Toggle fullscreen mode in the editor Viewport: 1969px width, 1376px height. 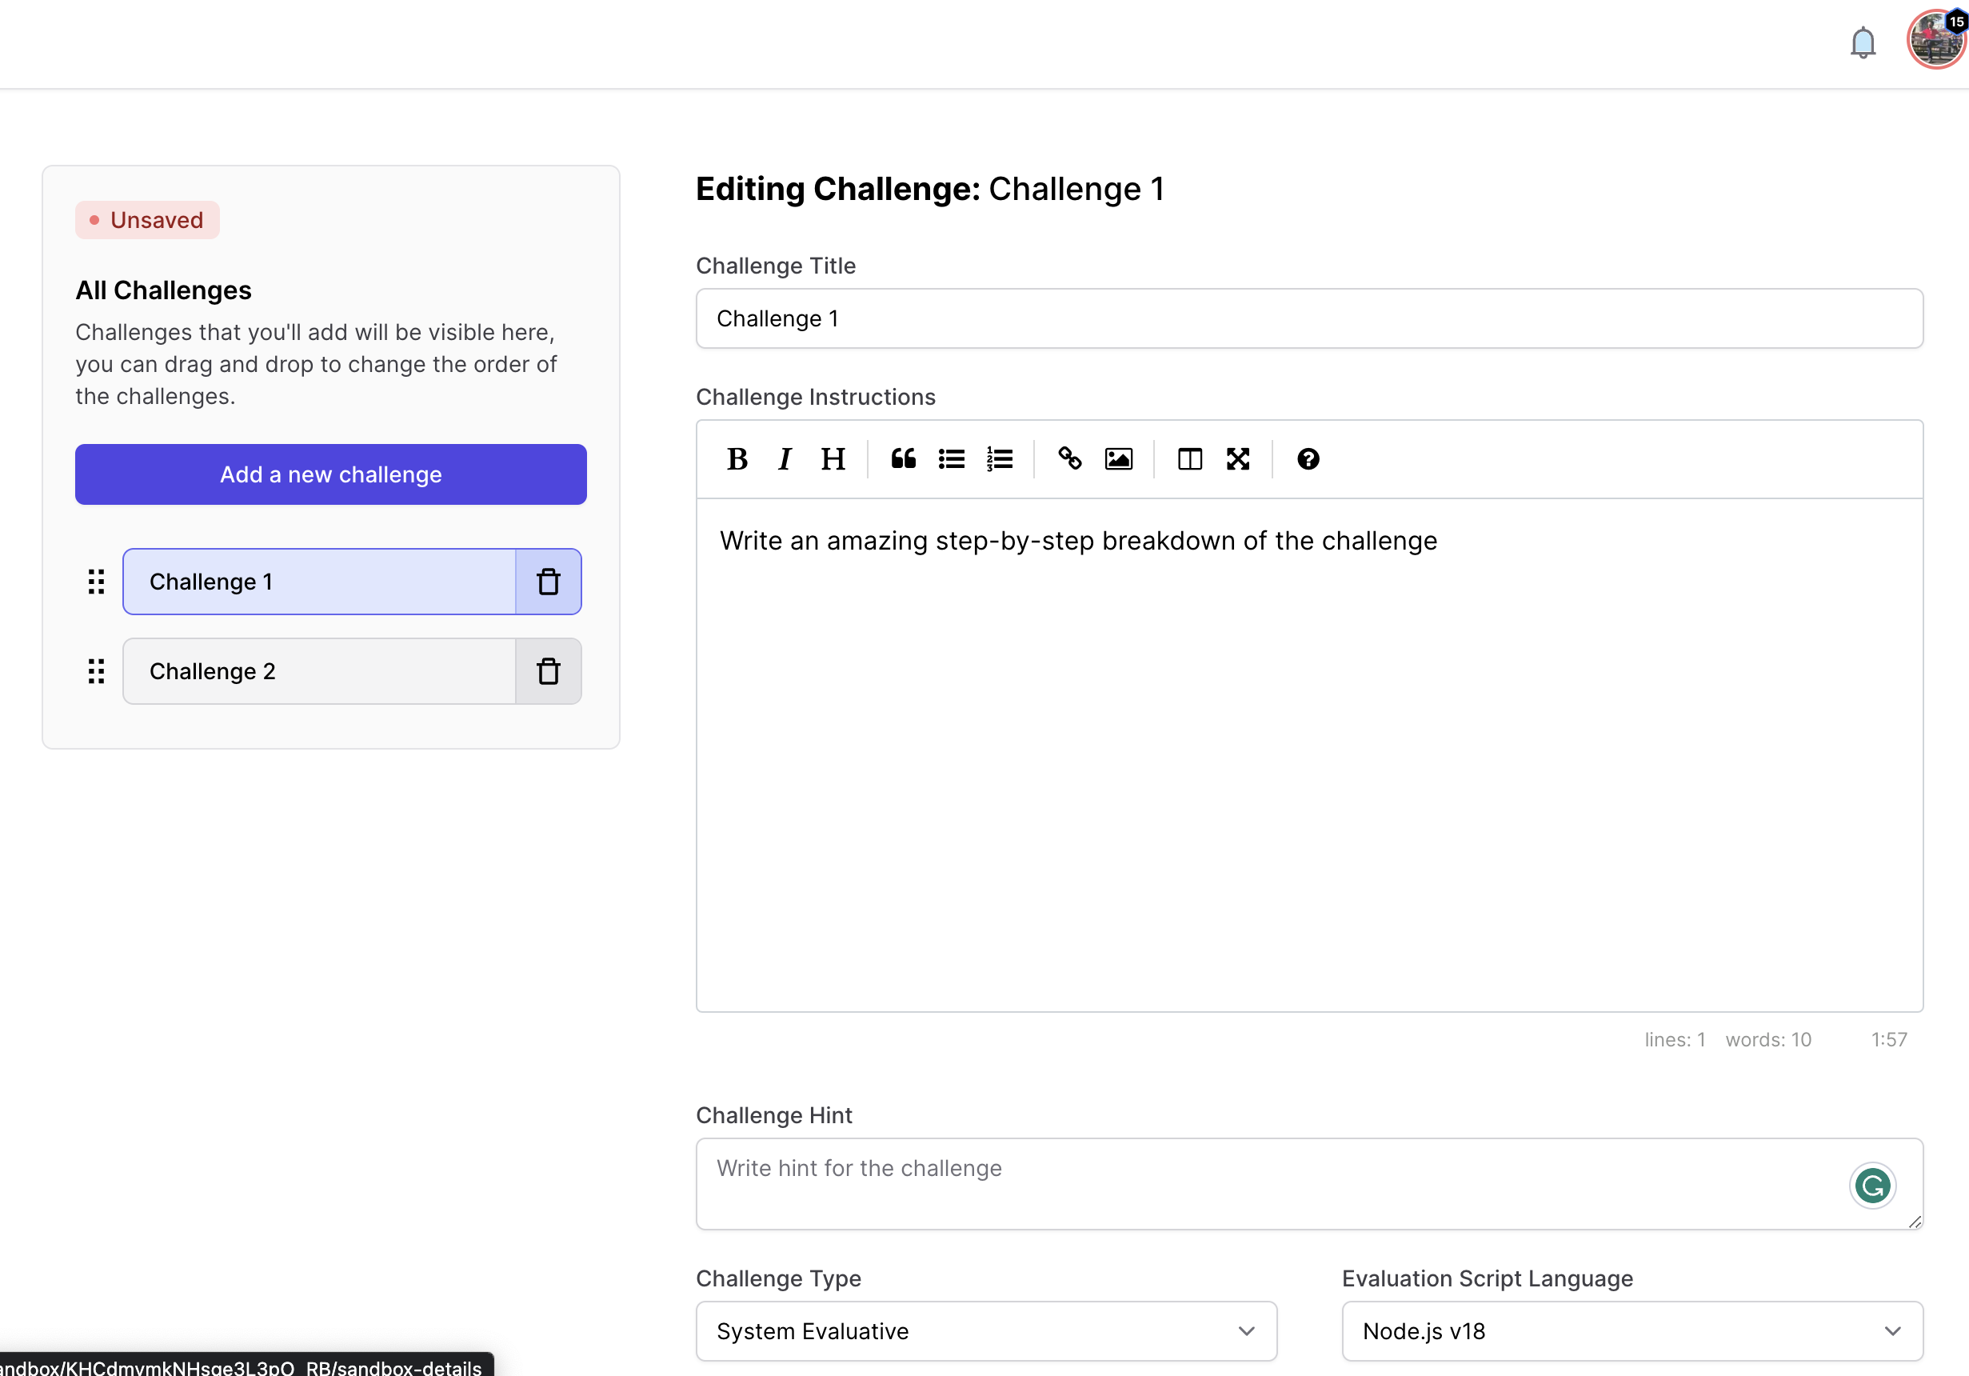click(x=1237, y=459)
